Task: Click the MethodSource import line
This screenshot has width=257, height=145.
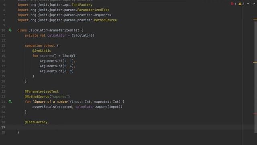Action: point(67,20)
